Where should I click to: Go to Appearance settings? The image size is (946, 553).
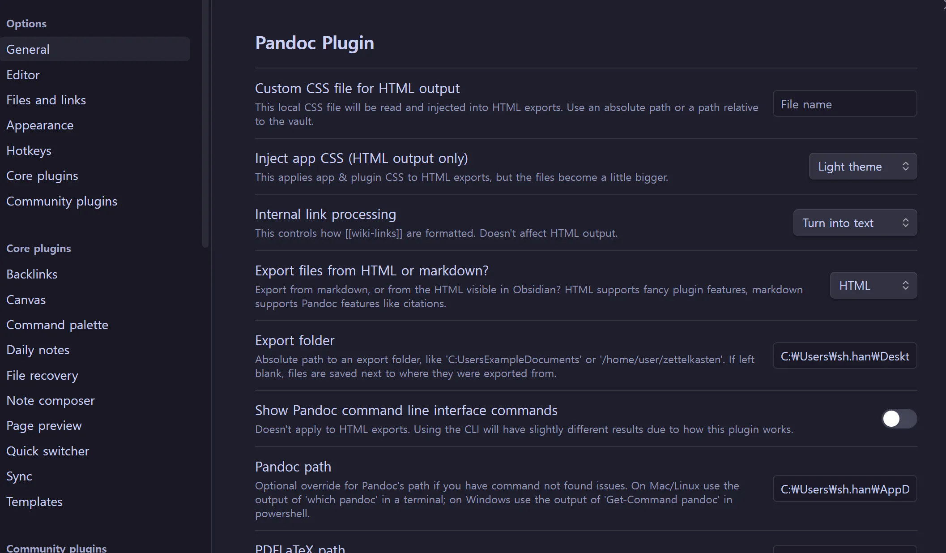[40, 125]
